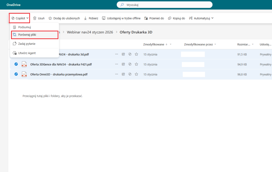The height and width of the screenshot is (172, 272).
Task: Open more actions for Oferta 3DGence F421
Action: (117, 64)
